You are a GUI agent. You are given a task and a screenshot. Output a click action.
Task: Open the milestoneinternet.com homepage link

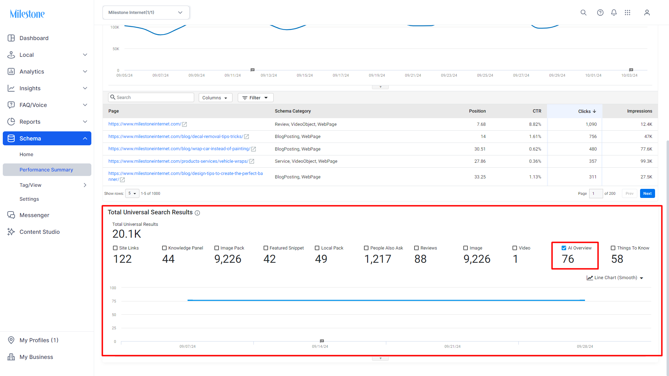pyautogui.click(x=145, y=124)
